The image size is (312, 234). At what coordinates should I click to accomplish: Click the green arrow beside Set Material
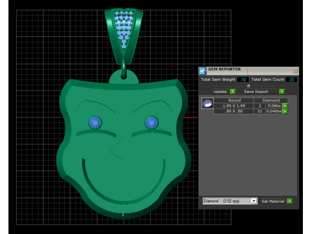[x=290, y=201]
